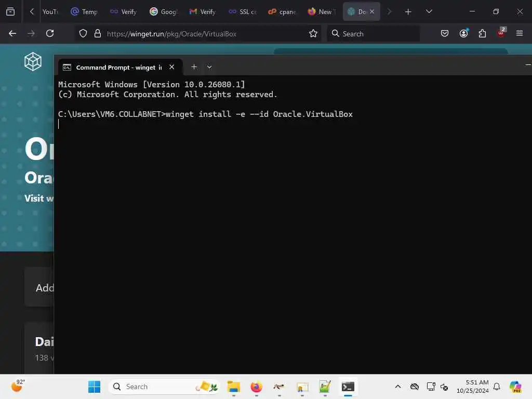Screen dimensions: 532x399
Task: Click the Firefox Search box
Action: (373, 34)
